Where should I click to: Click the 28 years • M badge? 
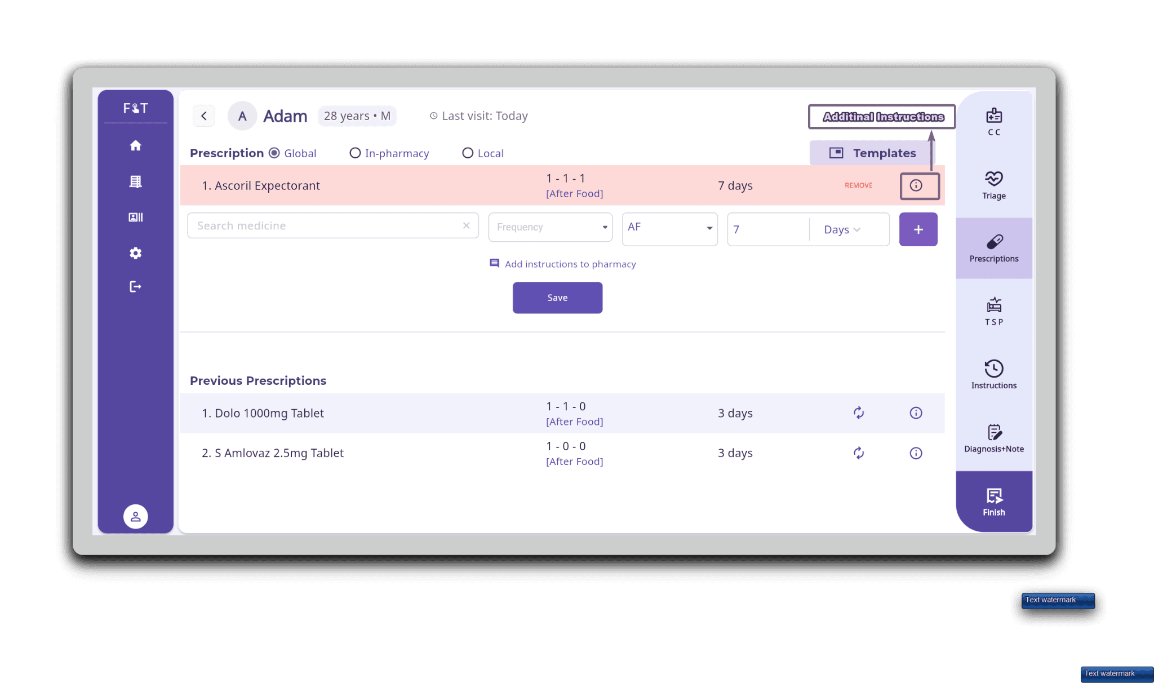click(x=357, y=116)
